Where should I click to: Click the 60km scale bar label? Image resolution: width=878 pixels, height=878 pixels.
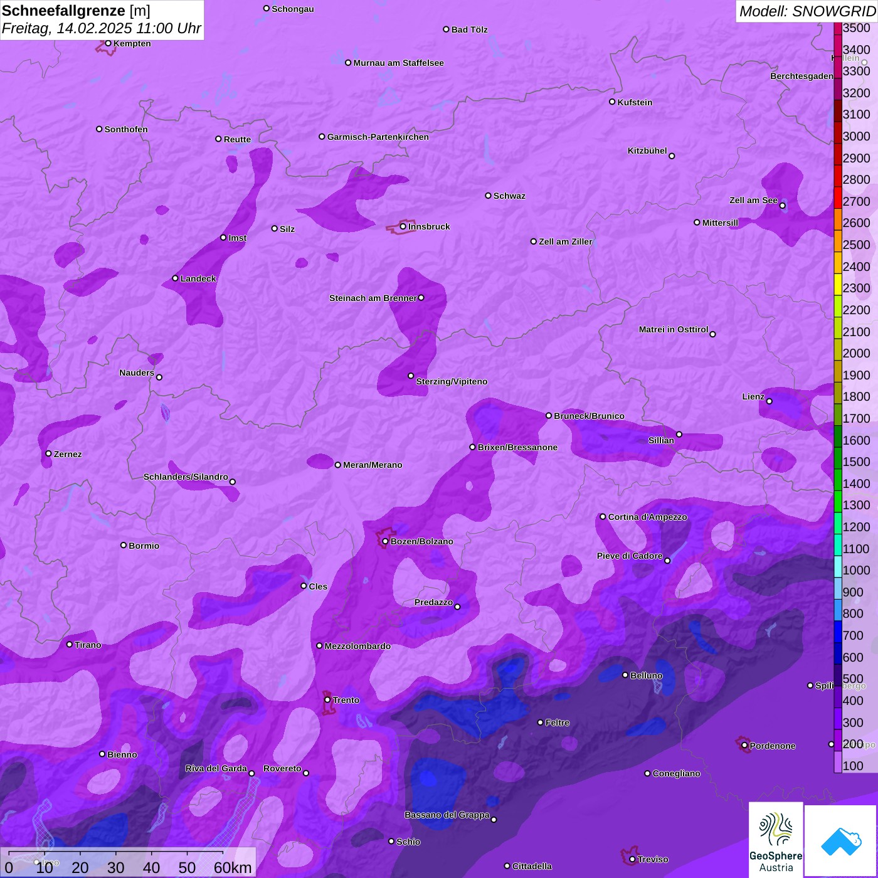pyautogui.click(x=233, y=867)
